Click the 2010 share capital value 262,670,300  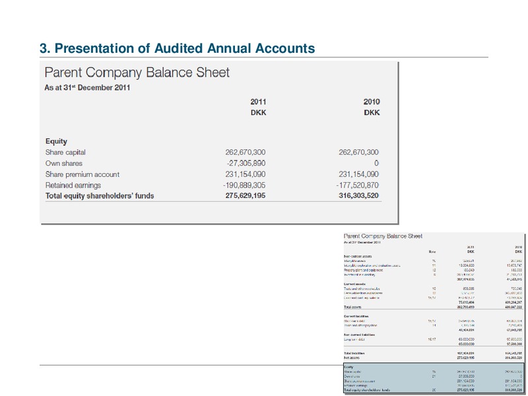(x=358, y=152)
